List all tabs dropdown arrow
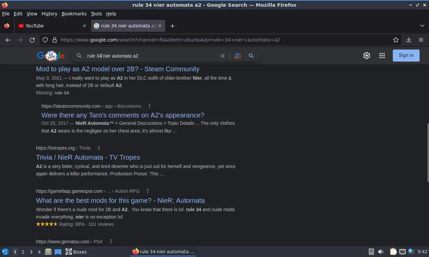This screenshot has height=257, width=429. click(422, 26)
